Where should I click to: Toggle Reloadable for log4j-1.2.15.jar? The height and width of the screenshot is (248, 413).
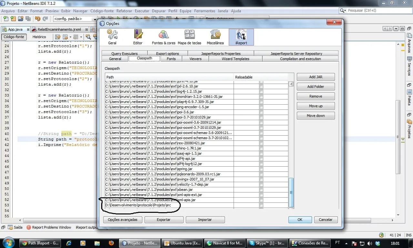click(x=261, y=91)
